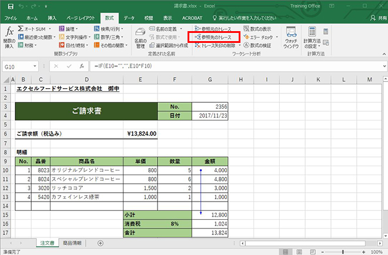This screenshot has height=255, width=388.
Task: Open the Watch Window (ウォッチウィンドウ)
Action: [x=290, y=38]
